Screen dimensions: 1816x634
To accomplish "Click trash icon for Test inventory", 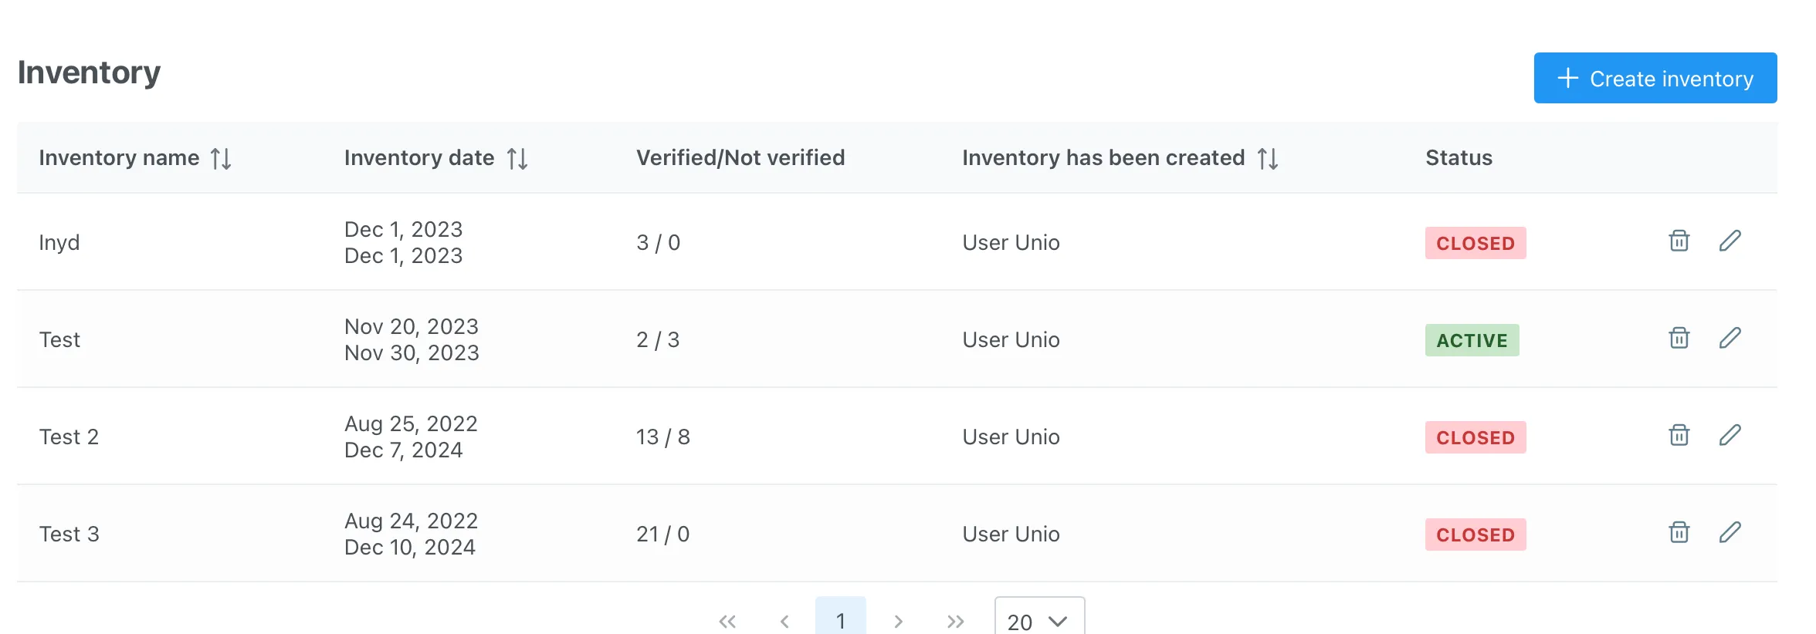I will click(1679, 339).
